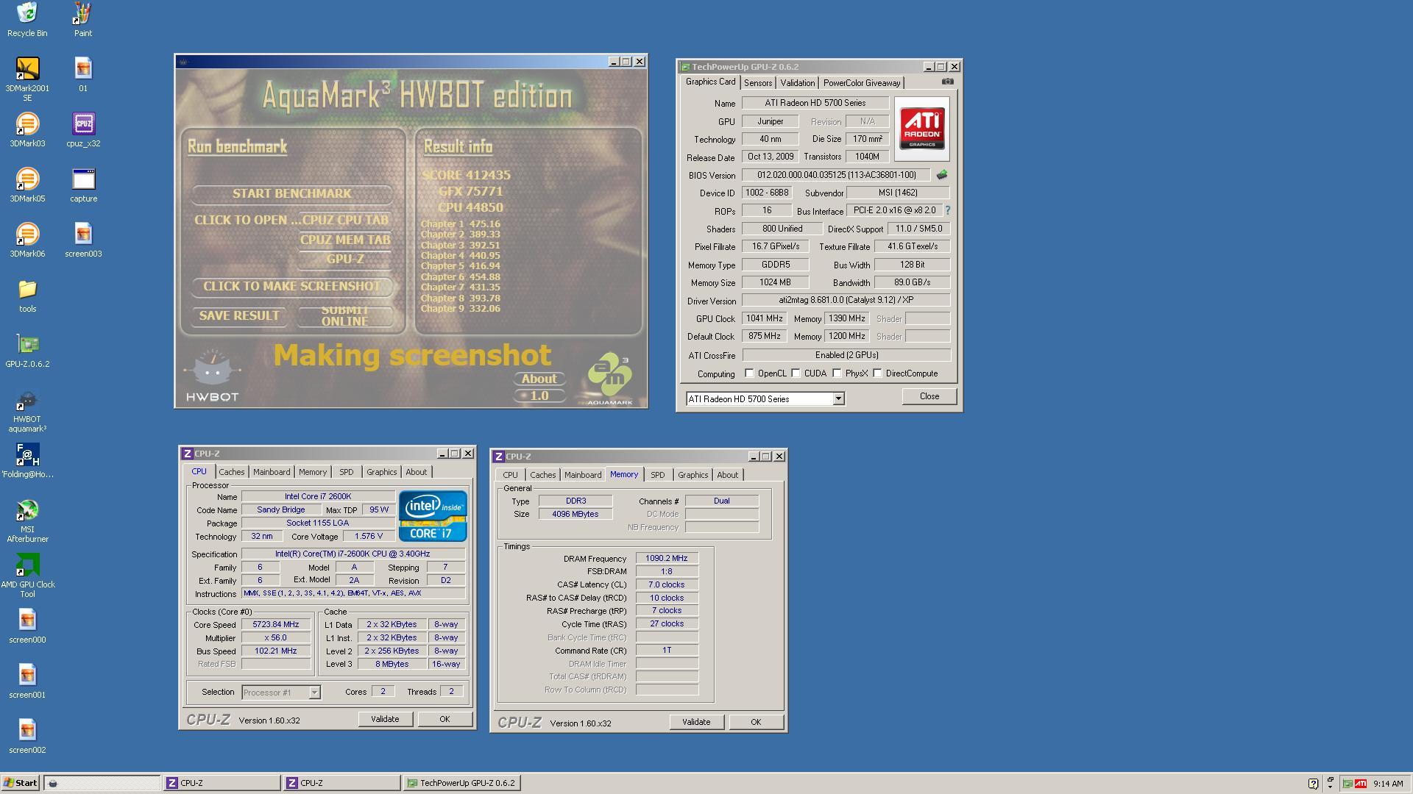Click SUBMIT ONLINE in AquaMark
Screen dimensions: 1413x794
[x=344, y=316]
